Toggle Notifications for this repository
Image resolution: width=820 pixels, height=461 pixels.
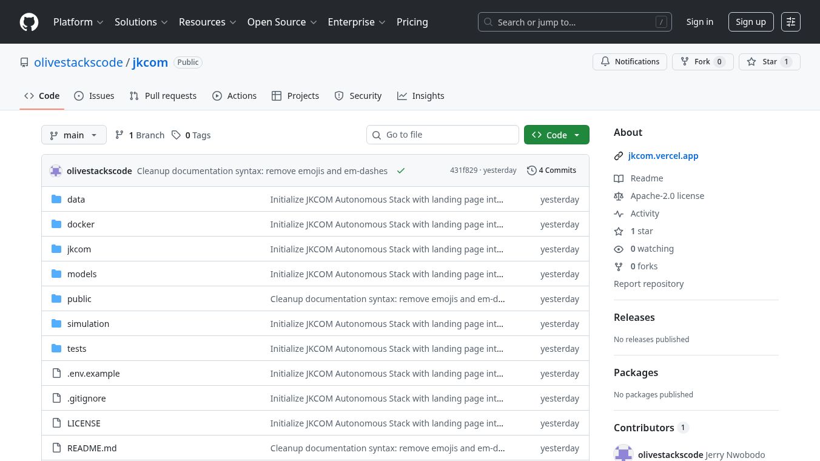pyautogui.click(x=630, y=62)
